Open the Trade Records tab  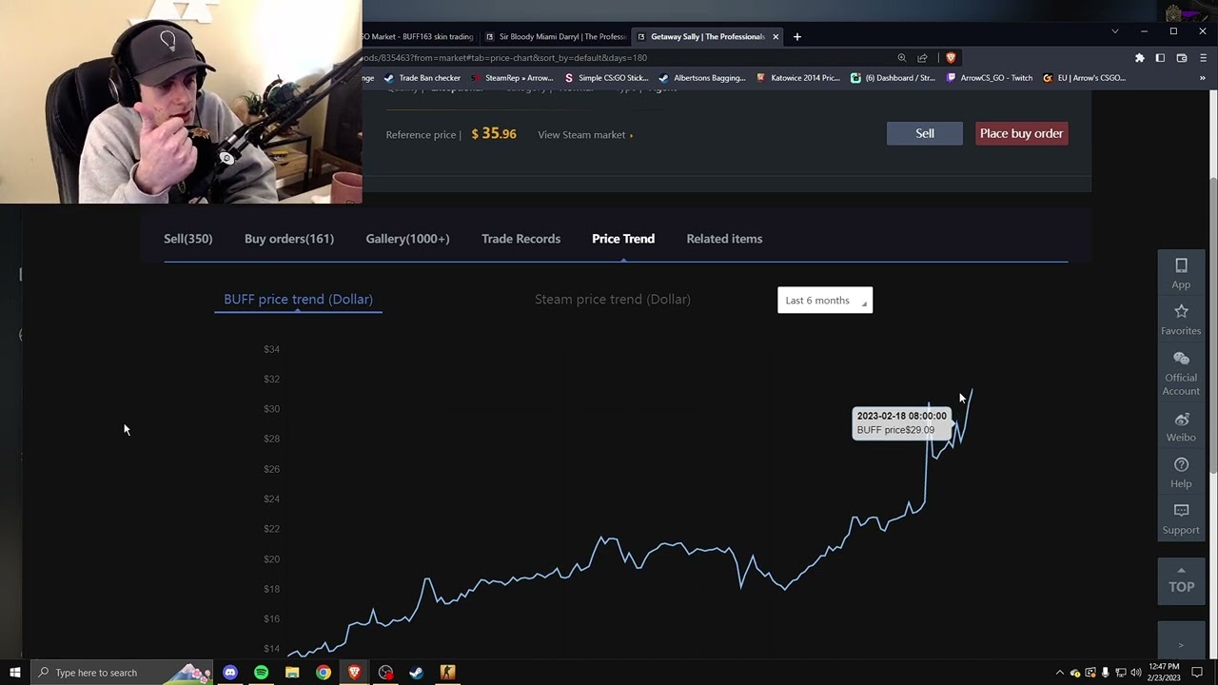pyautogui.click(x=521, y=239)
